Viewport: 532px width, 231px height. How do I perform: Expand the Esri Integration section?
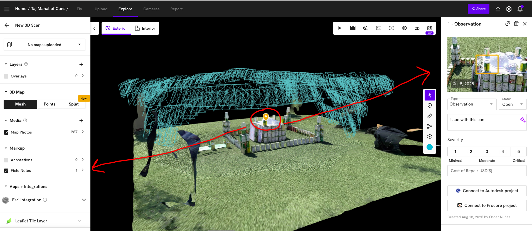[x=84, y=200]
